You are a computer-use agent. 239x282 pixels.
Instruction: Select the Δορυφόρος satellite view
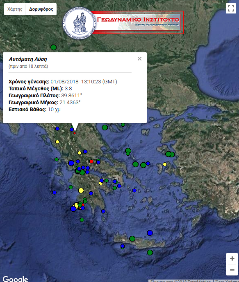pyautogui.click(x=41, y=9)
